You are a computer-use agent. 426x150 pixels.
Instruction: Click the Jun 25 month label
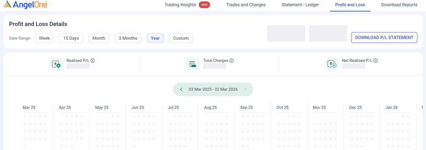click(138, 107)
